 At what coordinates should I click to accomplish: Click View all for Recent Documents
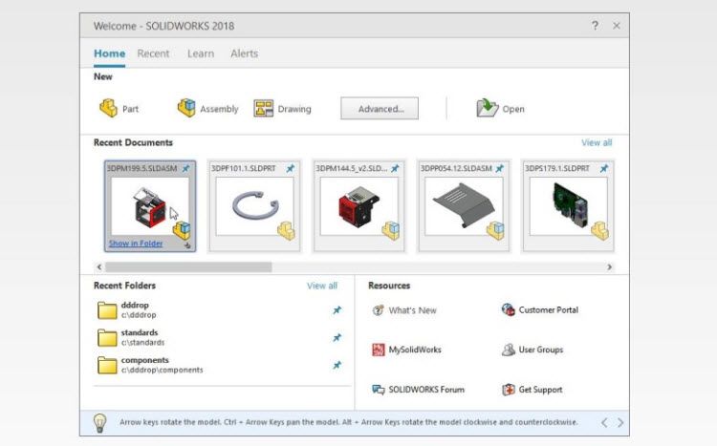597,142
